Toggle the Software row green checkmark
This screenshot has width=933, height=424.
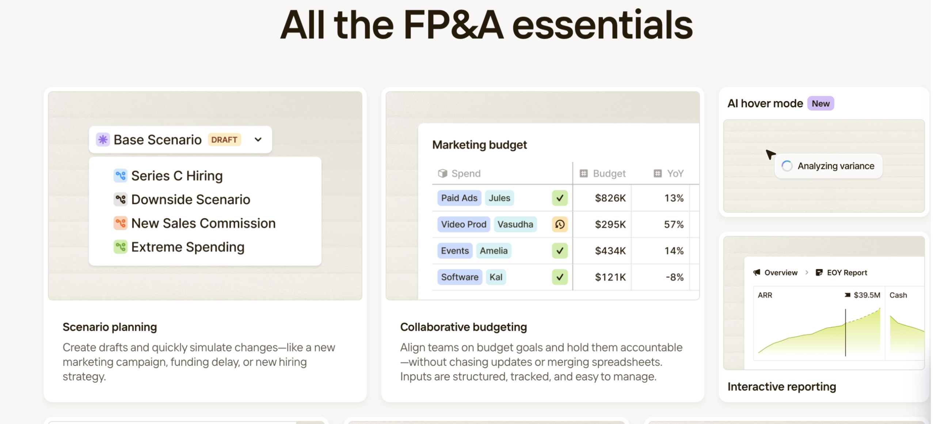pos(559,277)
